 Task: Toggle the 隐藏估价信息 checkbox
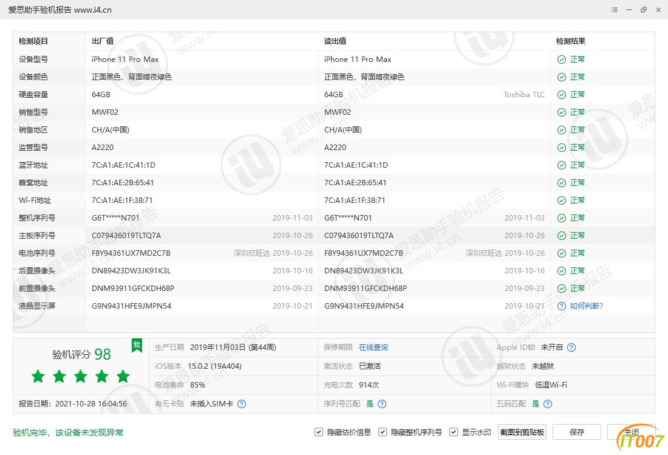pos(319,432)
